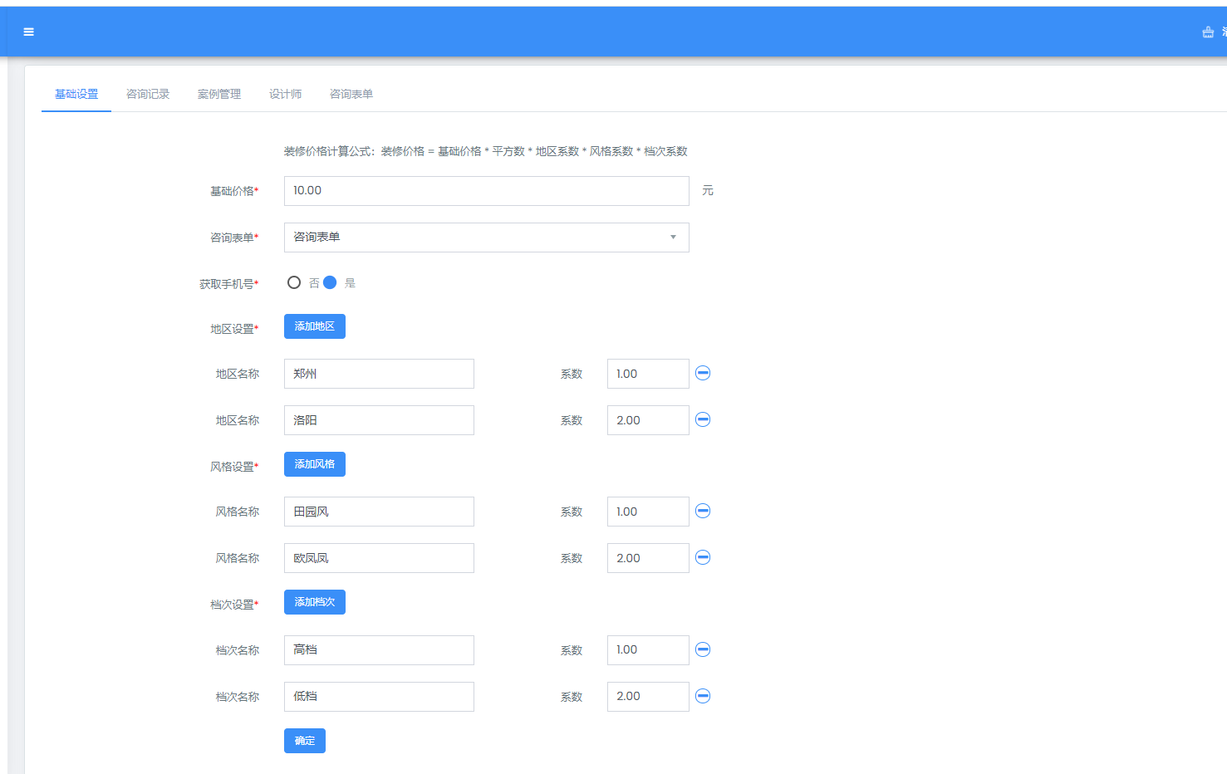The image size is (1227, 774).
Task: Remove the 低档 grade row
Action: [x=703, y=696]
